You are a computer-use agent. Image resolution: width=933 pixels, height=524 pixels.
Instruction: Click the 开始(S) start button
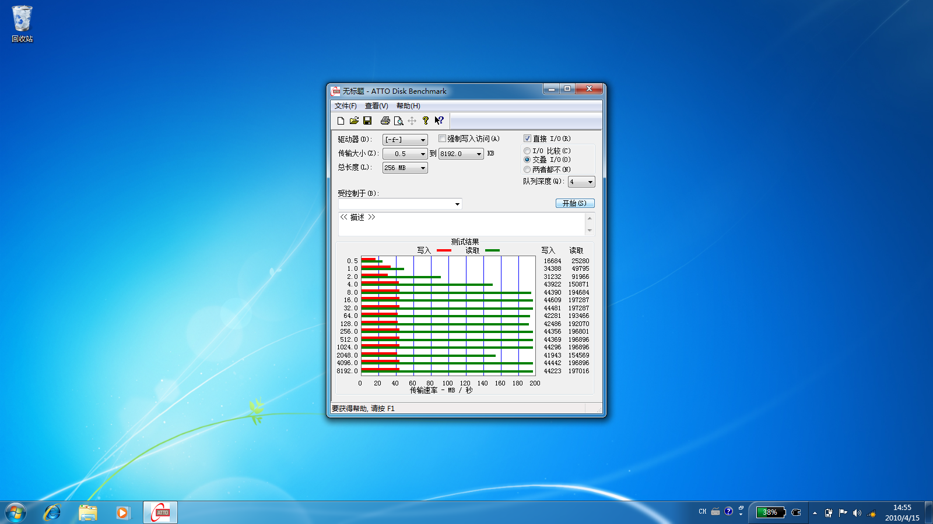(x=575, y=203)
